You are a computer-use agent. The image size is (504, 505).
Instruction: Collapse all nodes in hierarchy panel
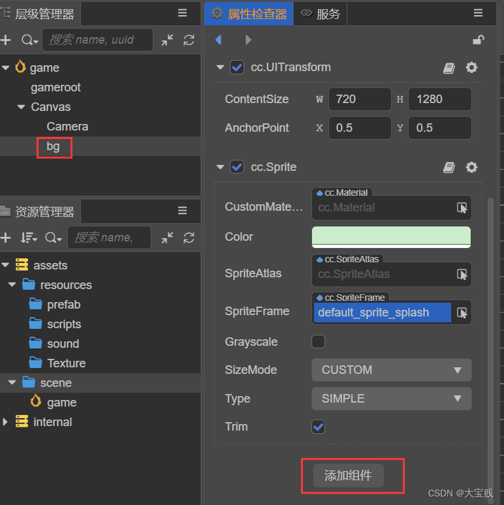(x=168, y=40)
